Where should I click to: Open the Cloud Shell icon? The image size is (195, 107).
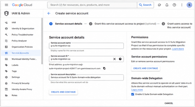[159, 5]
